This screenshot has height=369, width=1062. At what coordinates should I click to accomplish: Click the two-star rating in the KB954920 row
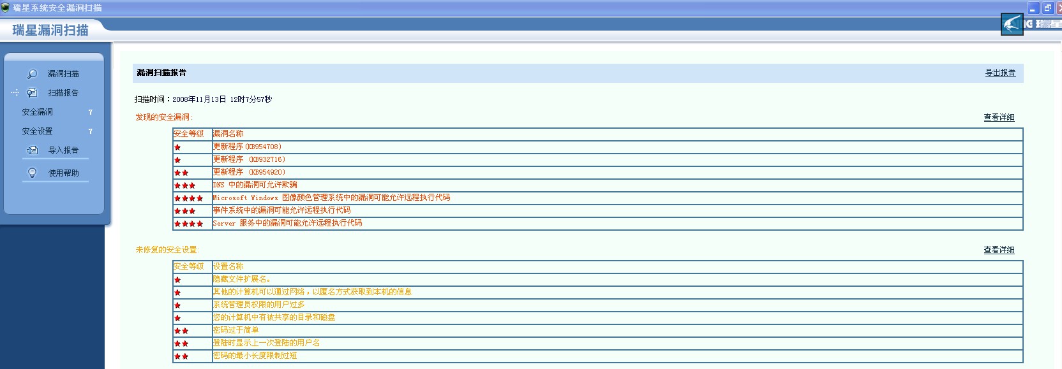(181, 173)
